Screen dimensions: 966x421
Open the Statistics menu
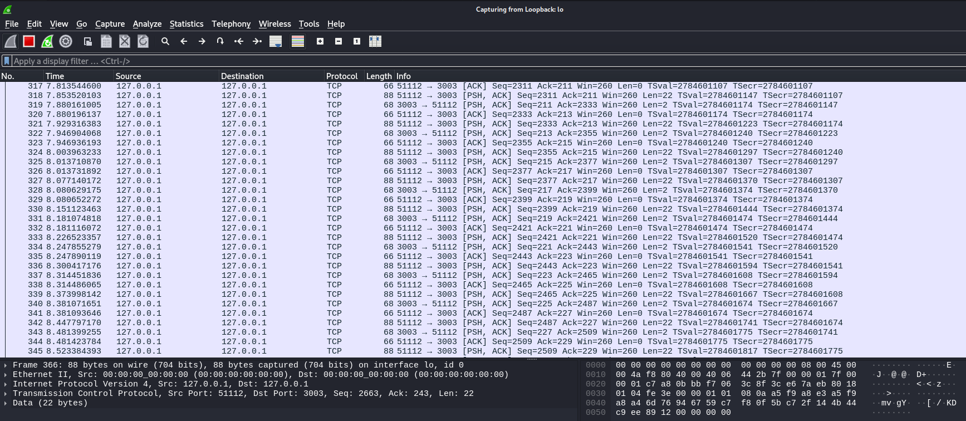(187, 24)
